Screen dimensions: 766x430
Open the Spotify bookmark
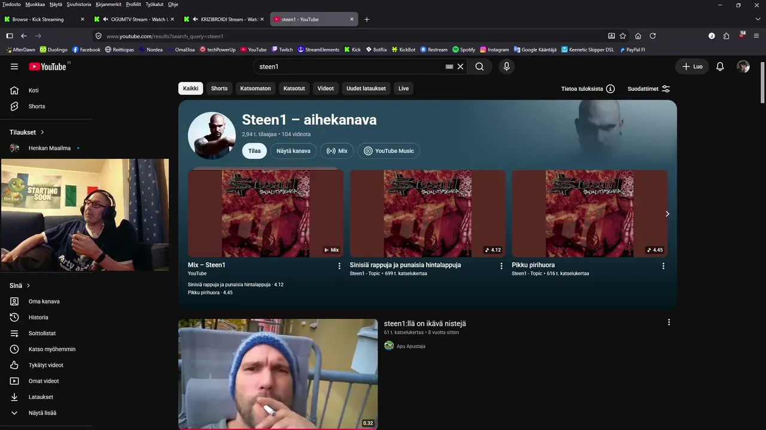(464, 50)
